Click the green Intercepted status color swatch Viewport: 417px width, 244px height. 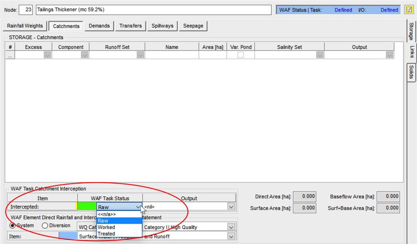tap(86, 207)
